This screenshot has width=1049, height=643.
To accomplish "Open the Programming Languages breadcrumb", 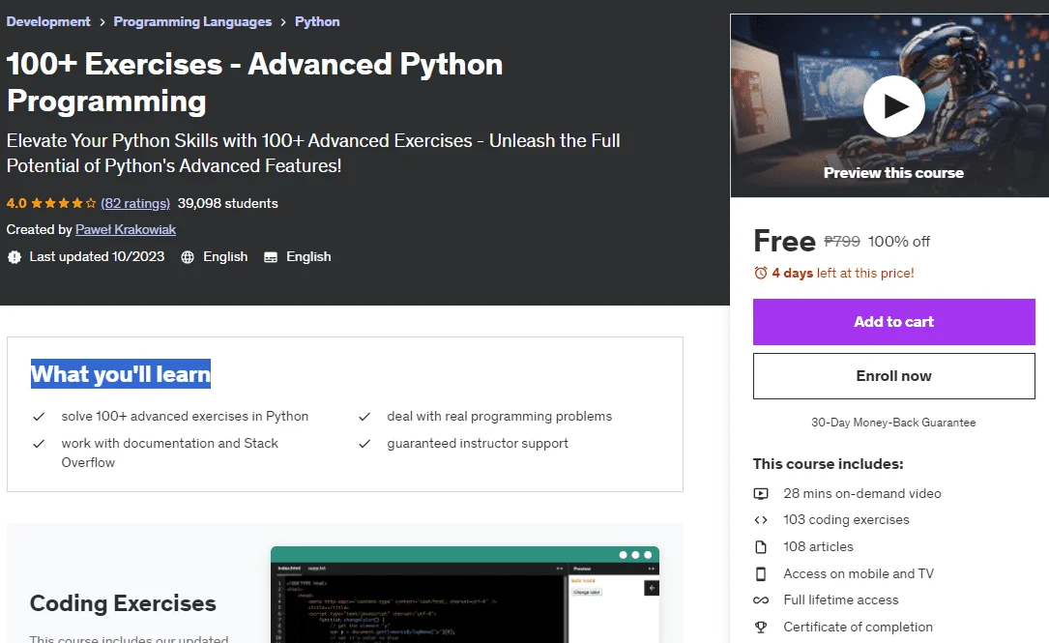I will (192, 21).
